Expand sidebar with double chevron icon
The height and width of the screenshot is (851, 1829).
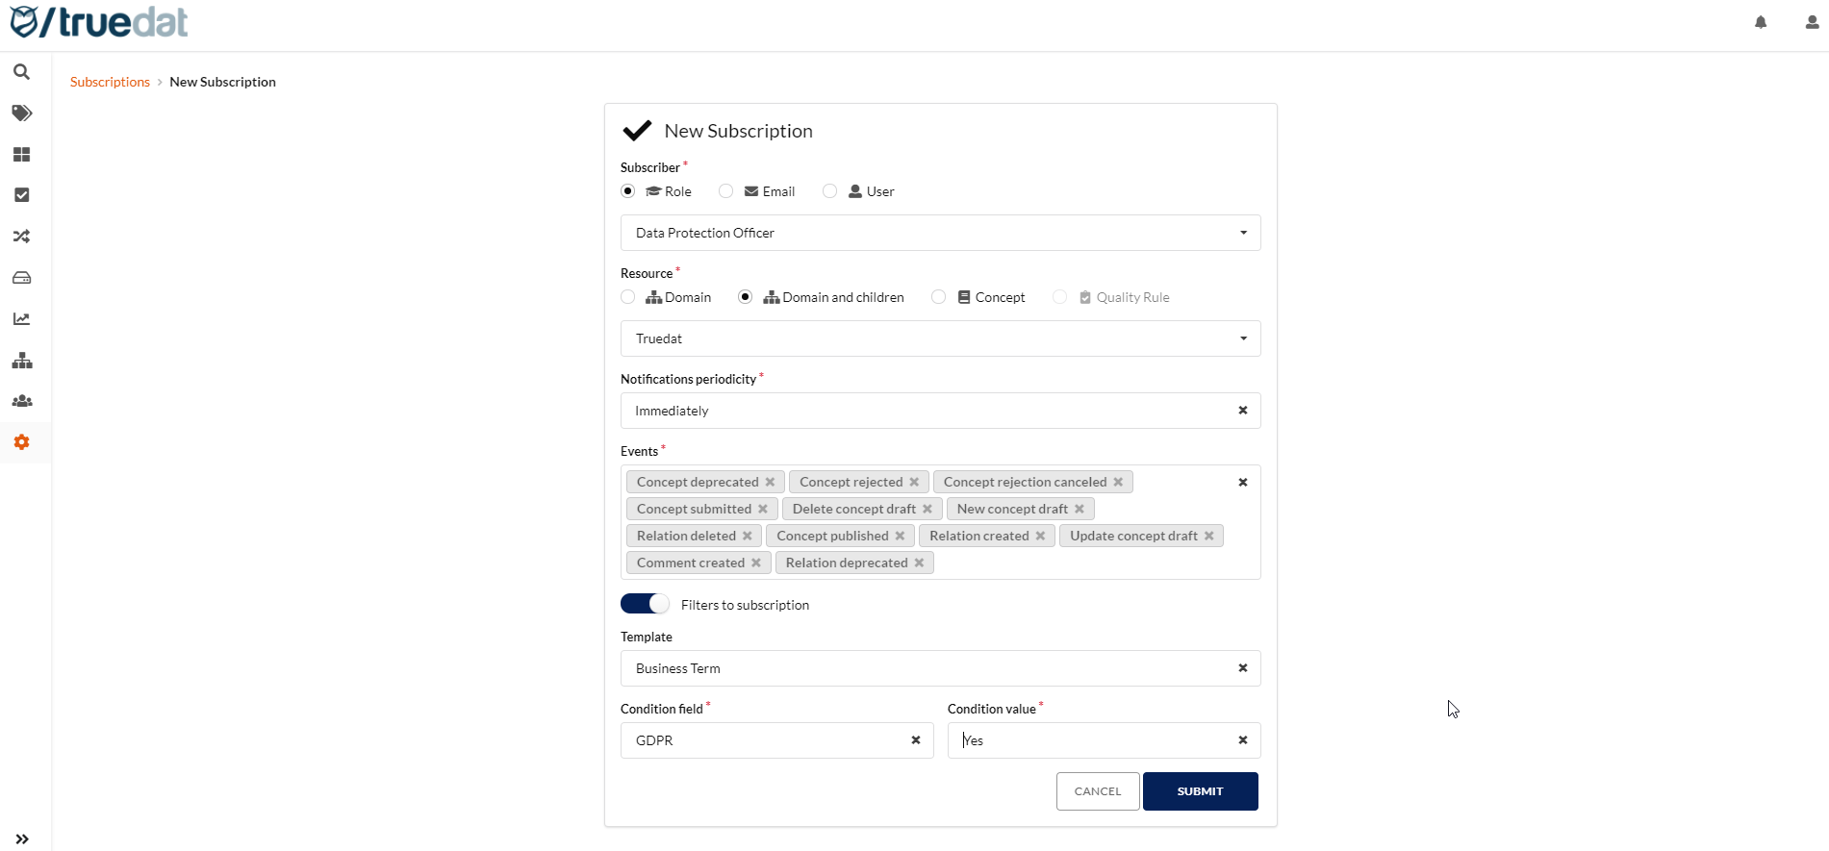(x=21, y=838)
